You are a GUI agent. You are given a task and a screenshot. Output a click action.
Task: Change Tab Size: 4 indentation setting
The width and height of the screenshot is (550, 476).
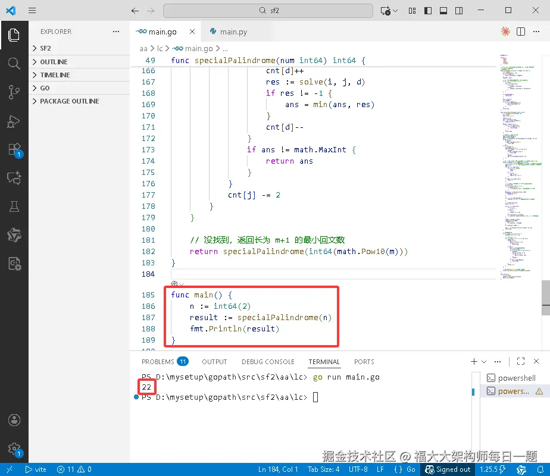click(323, 469)
